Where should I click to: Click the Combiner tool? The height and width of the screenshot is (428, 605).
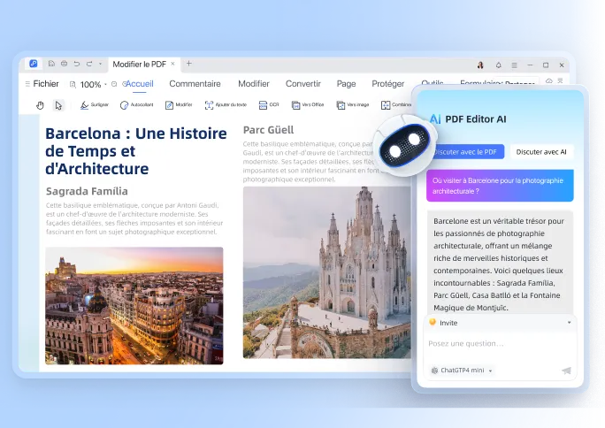tap(396, 105)
